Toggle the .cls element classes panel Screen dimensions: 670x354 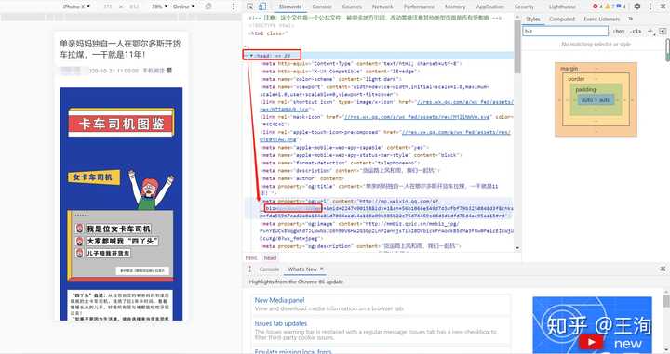coord(636,32)
